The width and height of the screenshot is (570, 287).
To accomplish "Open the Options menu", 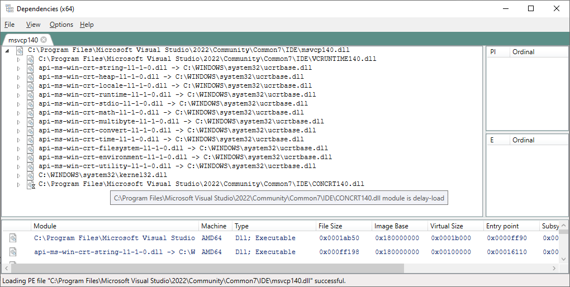I will (x=61, y=25).
